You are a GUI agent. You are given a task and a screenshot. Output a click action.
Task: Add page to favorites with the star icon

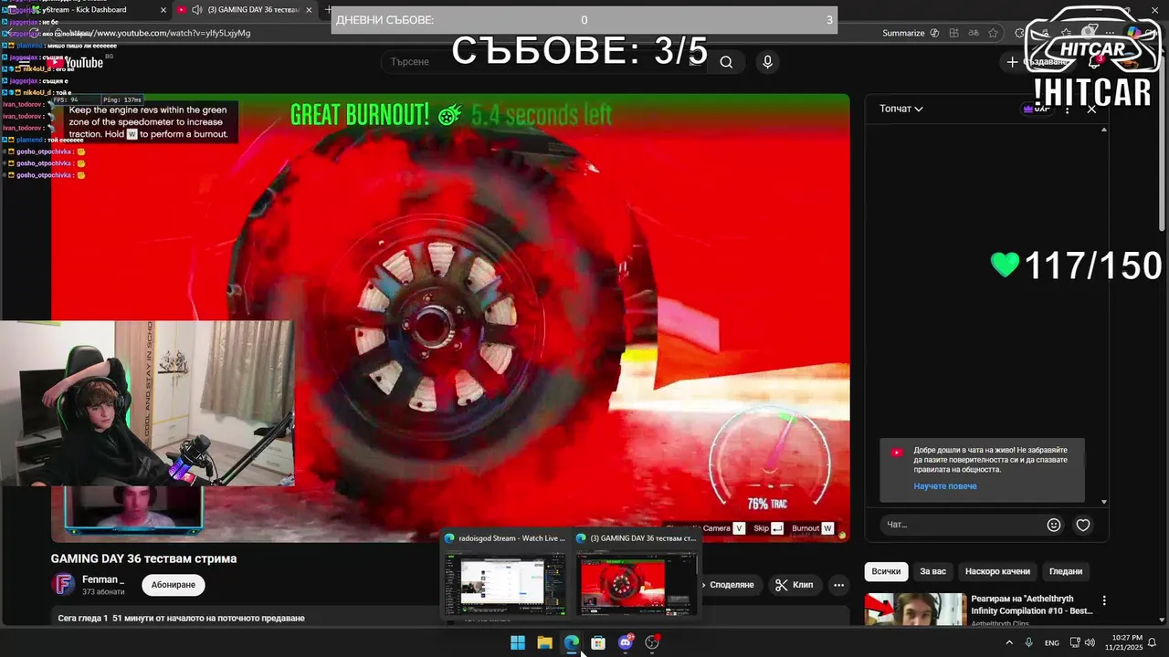(994, 33)
